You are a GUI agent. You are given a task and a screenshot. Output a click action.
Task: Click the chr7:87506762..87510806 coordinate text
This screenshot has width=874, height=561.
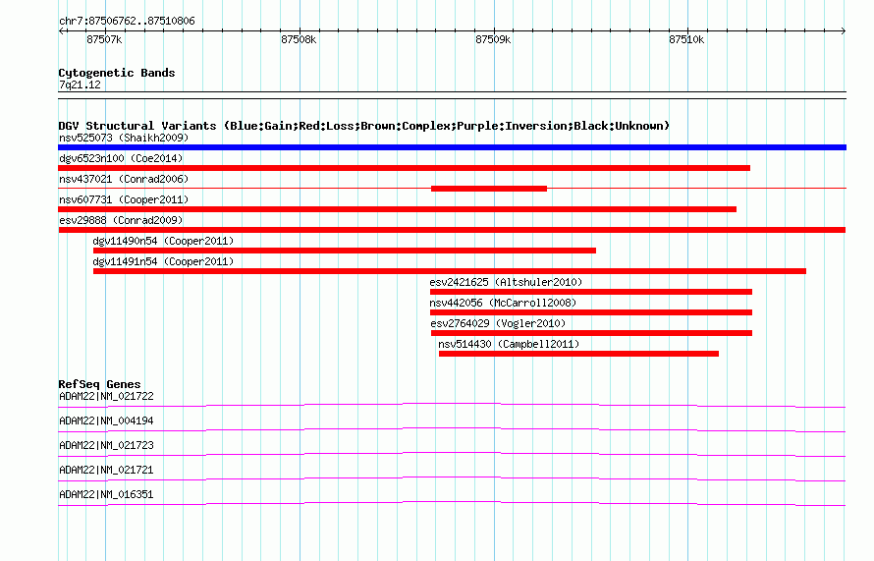127,22
